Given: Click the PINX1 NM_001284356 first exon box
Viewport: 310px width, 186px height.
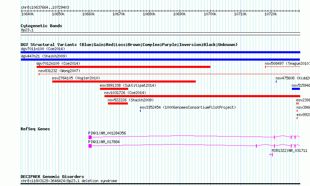Looking at the screenshot, I should pyautogui.click(x=90, y=137).
